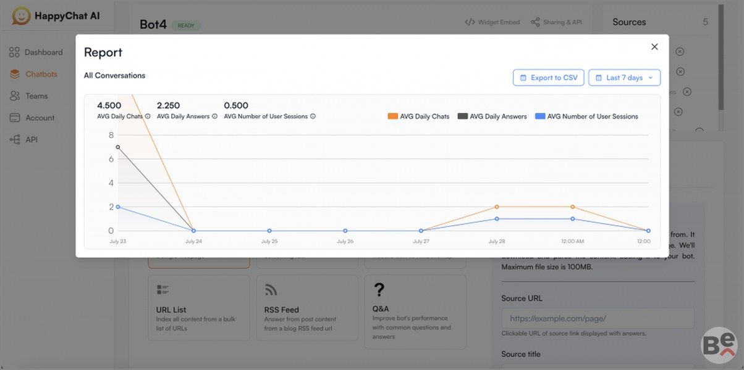Click info icon beside AVG Number of User Sessions

[x=313, y=116]
